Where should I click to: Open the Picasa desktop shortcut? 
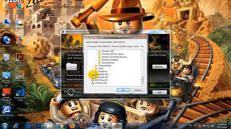[x=20, y=24]
